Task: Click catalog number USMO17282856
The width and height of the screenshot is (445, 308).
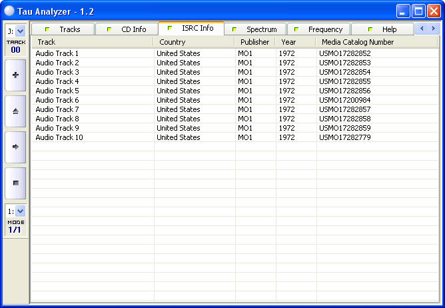Action: click(x=345, y=91)
